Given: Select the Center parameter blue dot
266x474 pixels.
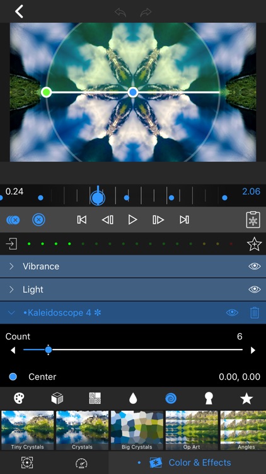Looking at the screenshot, I should coord(13,377).
